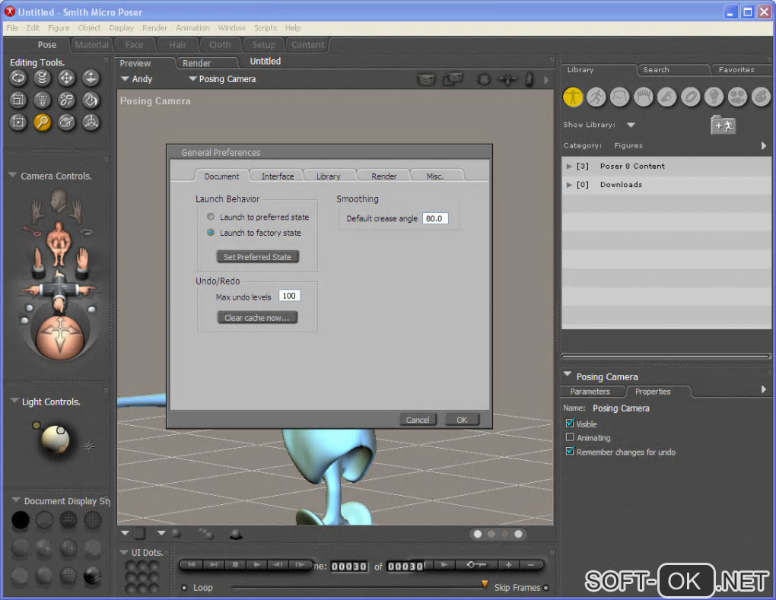Edit the Max undo levels field
This screenshot has width=776, height=600.
point(289,296)
